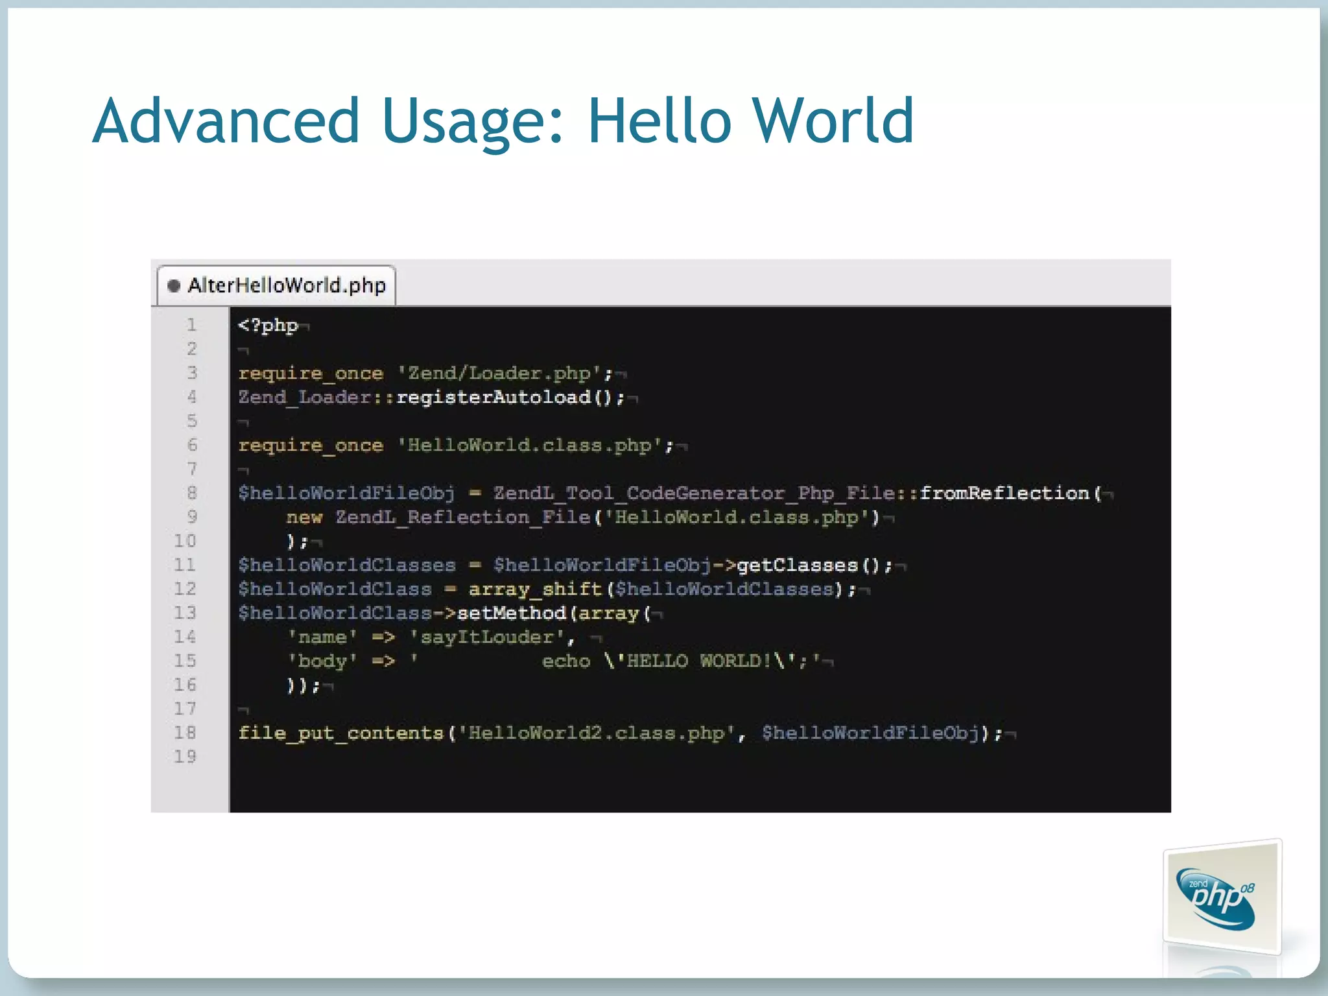The width and height of the screenshot is (1328, 996).
Task: Click line number 3 in the gutter
Action: (x=191, y=373)
